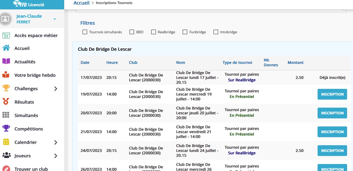The width and height of the screenshot is (353, 171).
Task: Click the Accès espace métier icon
Action: 6,35
